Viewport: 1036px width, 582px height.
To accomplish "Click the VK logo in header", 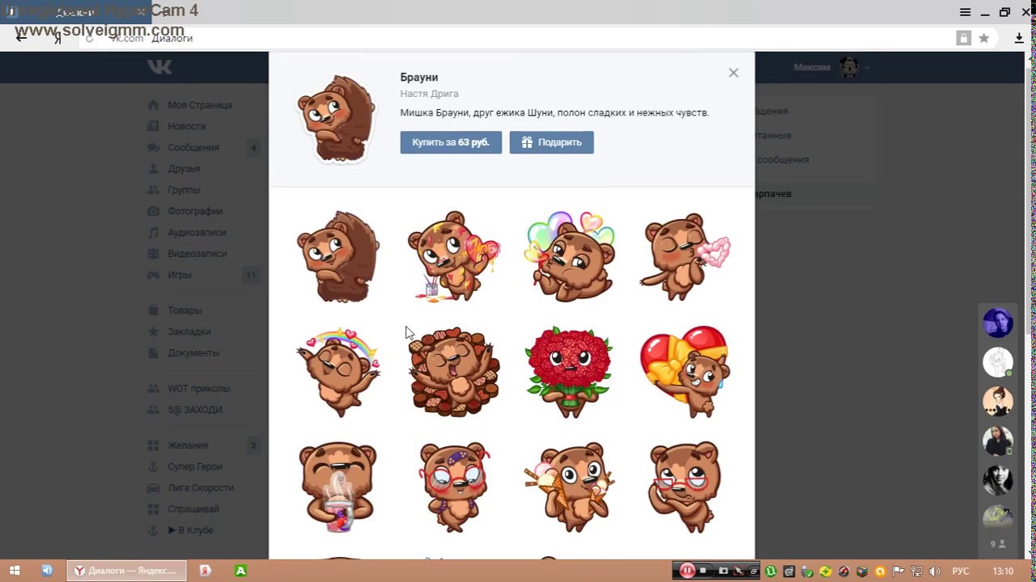I will point(159,67).
